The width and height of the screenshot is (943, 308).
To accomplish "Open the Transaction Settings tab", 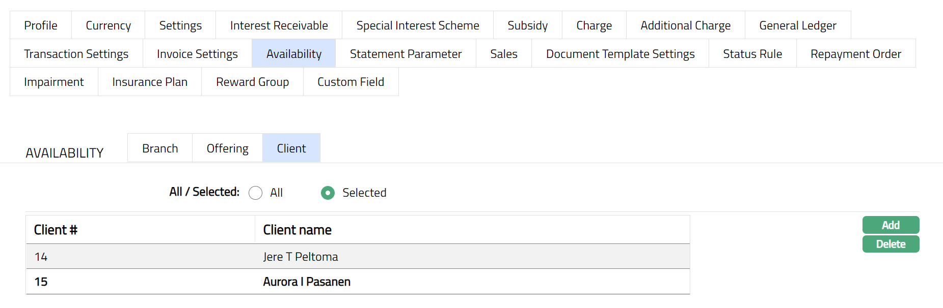I will [76, 54].
